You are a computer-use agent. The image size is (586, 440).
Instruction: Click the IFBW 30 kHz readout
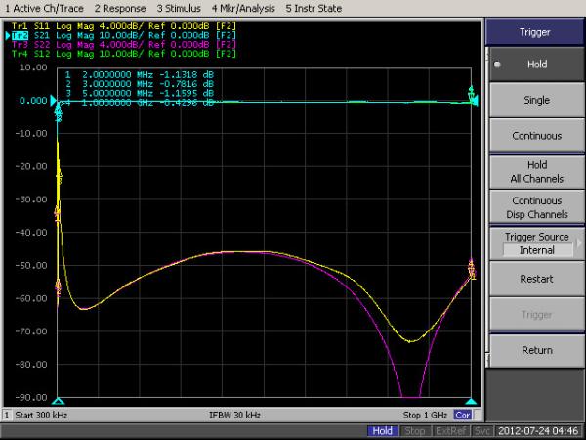[x=234, y=415]
